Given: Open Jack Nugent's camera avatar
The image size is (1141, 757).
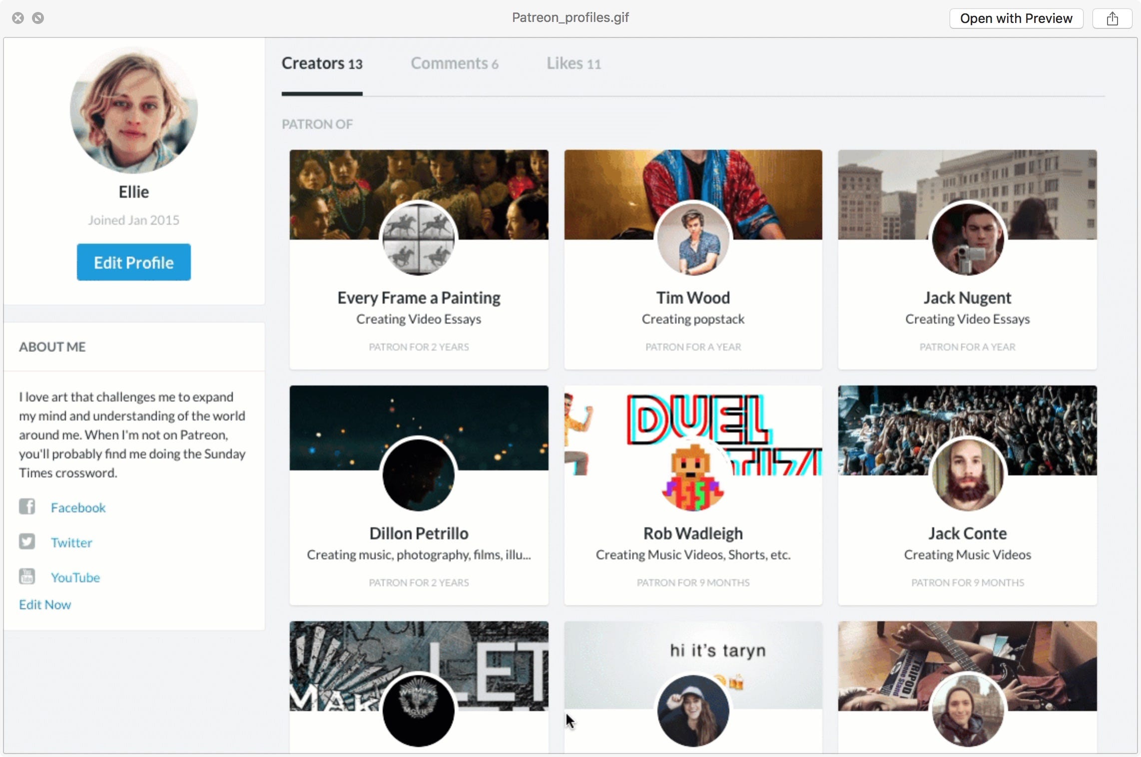Looking at the screenshot, I should [968, 239].
